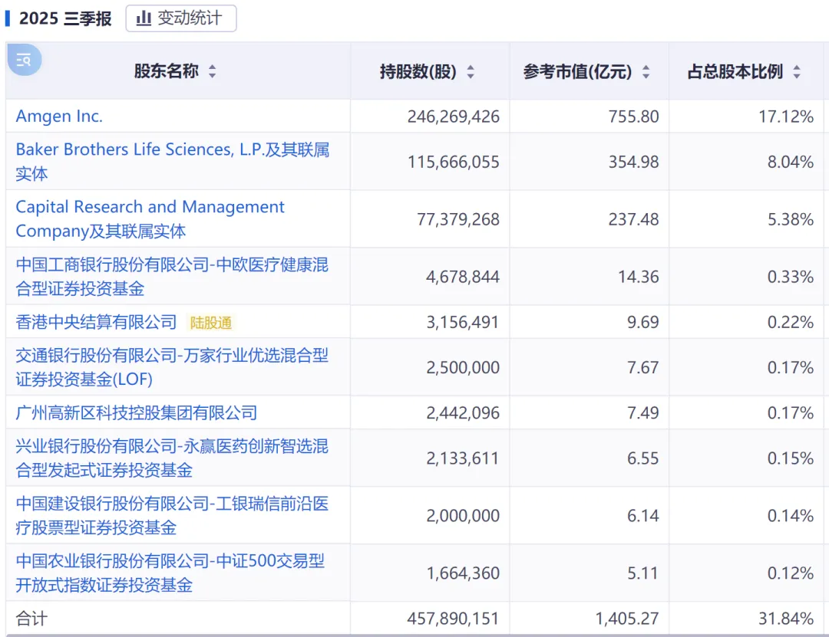
Task: Click the bar chart icon in 变动统计
Action: click(x=144, y=18)
